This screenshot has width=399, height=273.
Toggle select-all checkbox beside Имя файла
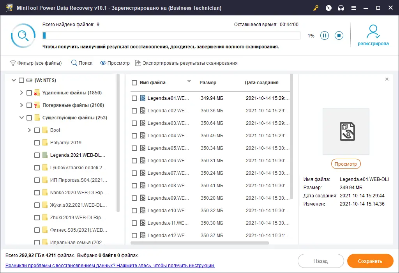coord(134,83)
